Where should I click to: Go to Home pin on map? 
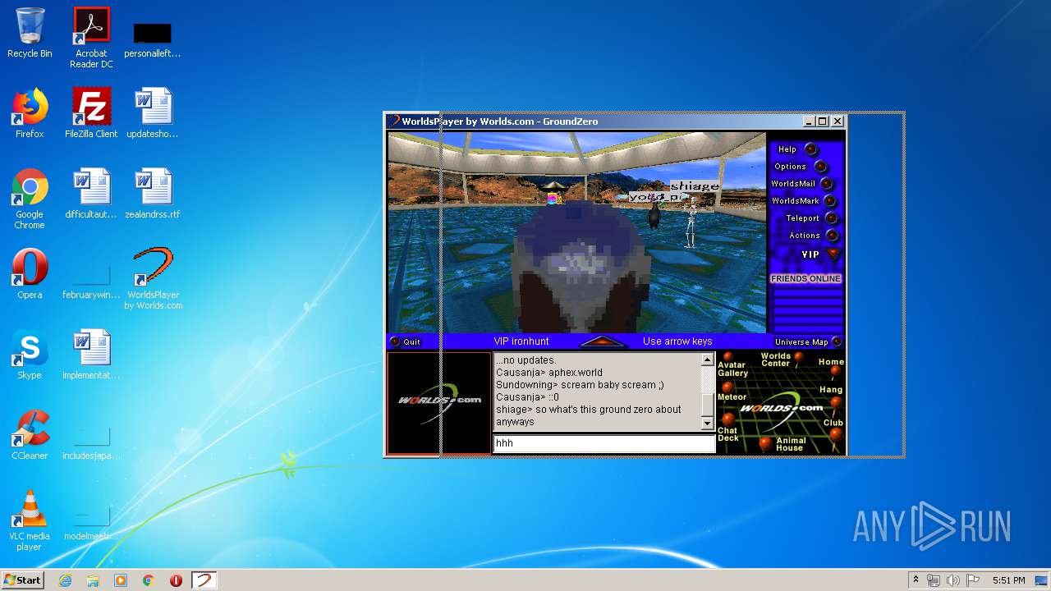tap(834, 371)
